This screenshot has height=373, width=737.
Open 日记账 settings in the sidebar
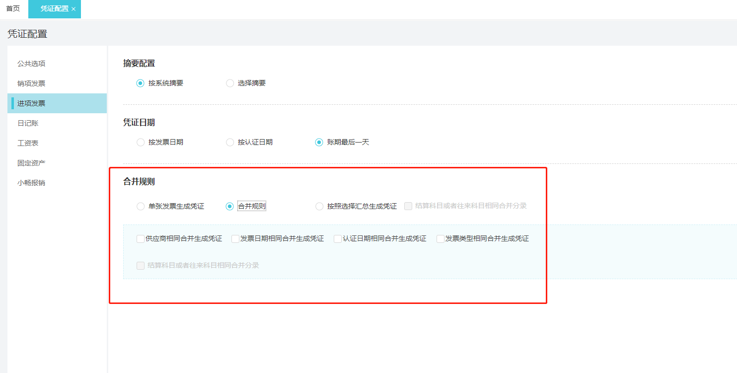[x=28, y=123]
